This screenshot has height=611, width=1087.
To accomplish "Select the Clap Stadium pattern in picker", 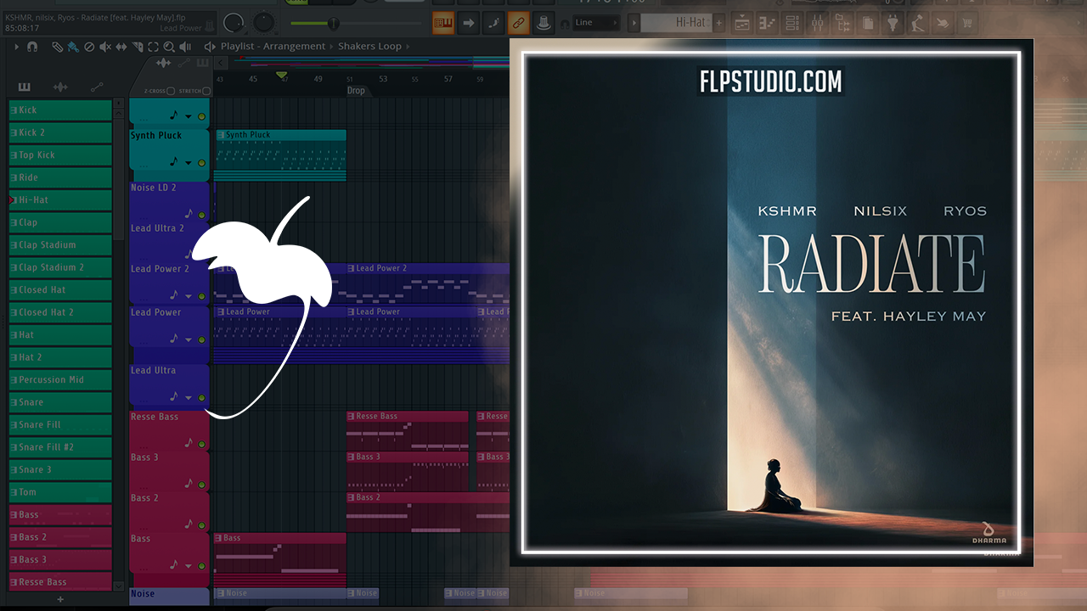I will tap(60, 245).
